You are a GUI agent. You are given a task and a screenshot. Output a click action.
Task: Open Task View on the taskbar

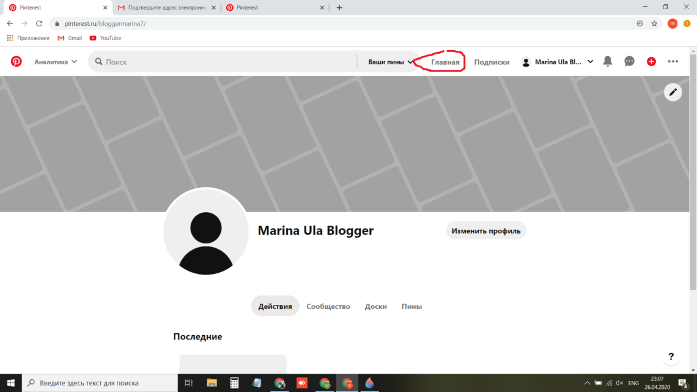coord(188,383)
